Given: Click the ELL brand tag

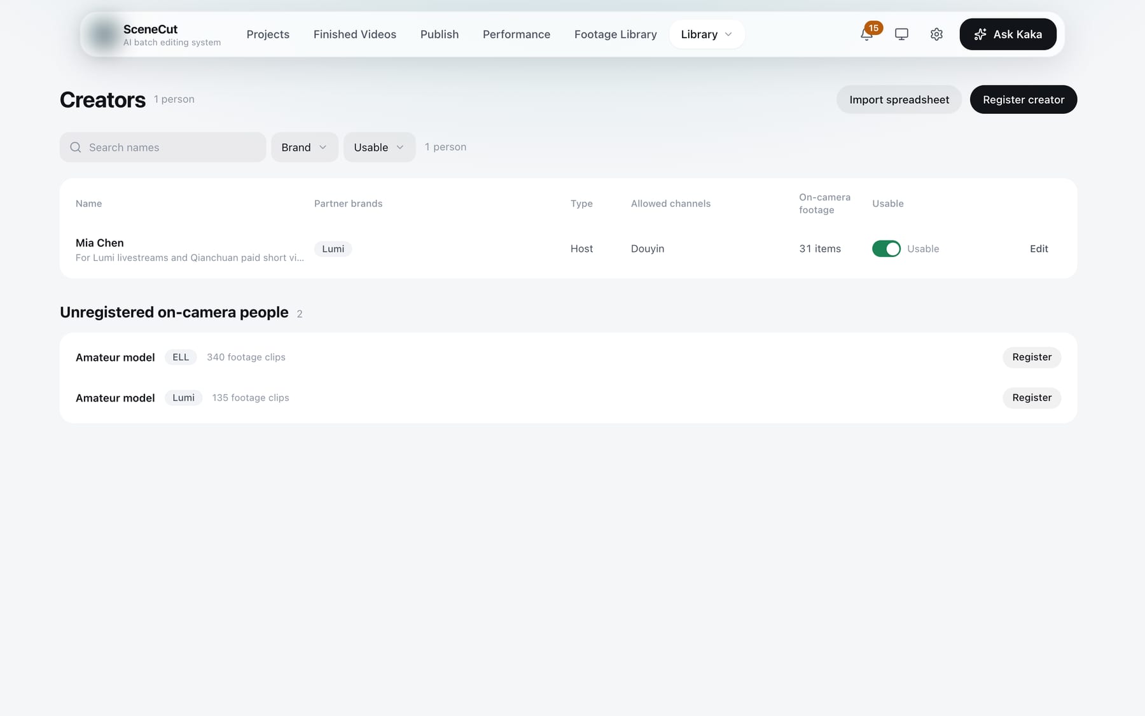Looking at the screenshot, I should [181, 357].
